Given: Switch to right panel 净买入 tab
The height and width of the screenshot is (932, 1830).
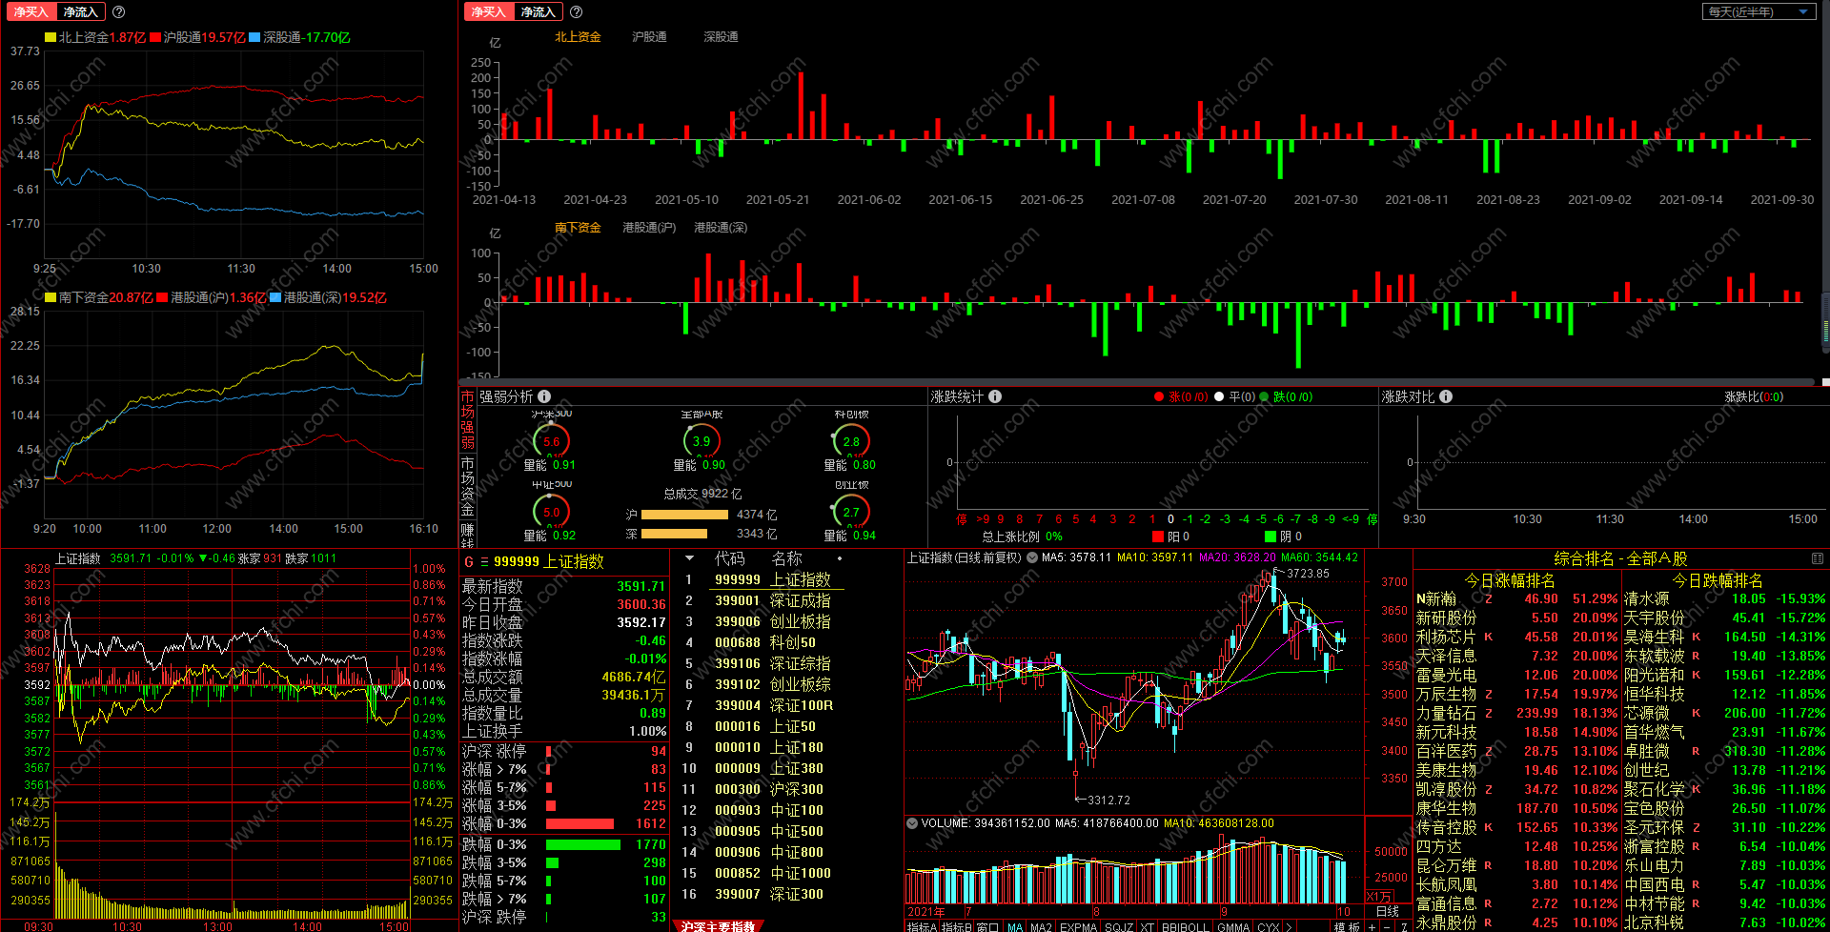Looking at the screenshot, I should click(488, 12).
